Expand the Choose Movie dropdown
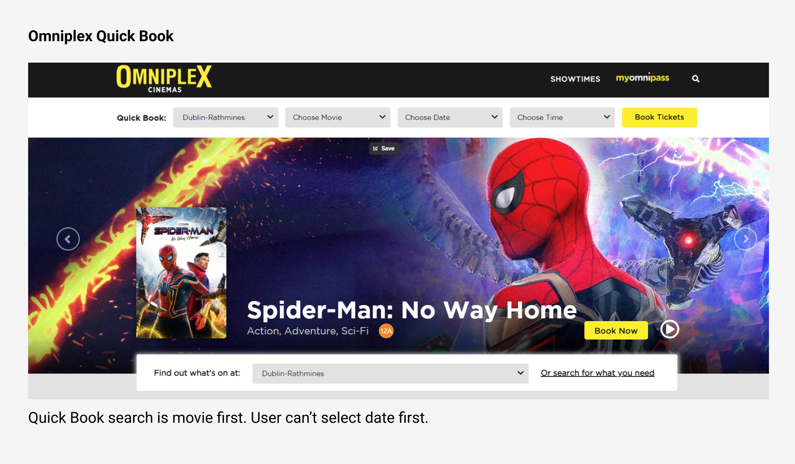 [338, 118]
